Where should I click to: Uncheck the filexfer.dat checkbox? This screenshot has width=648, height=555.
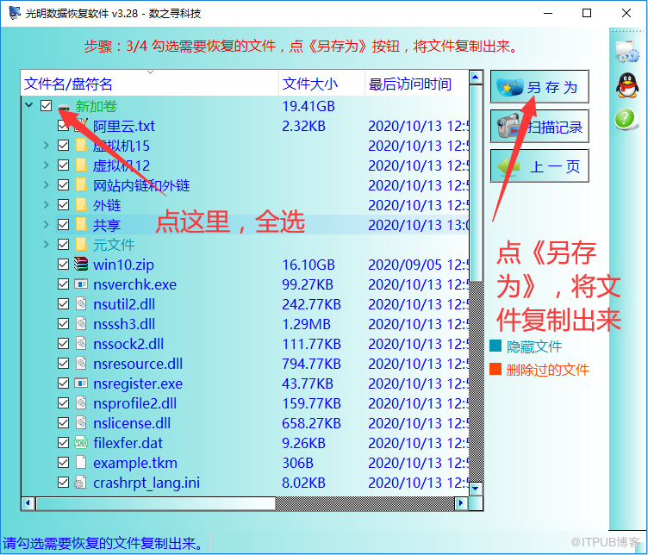[x=63, y=443]
